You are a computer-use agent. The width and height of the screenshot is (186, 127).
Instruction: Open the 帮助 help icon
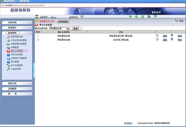click(x=177, y=21)
